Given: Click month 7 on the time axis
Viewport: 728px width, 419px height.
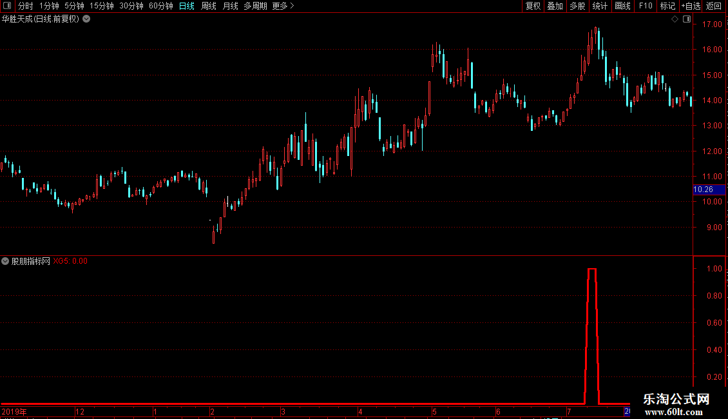Looking at the screenshot, I should [568, 411].
